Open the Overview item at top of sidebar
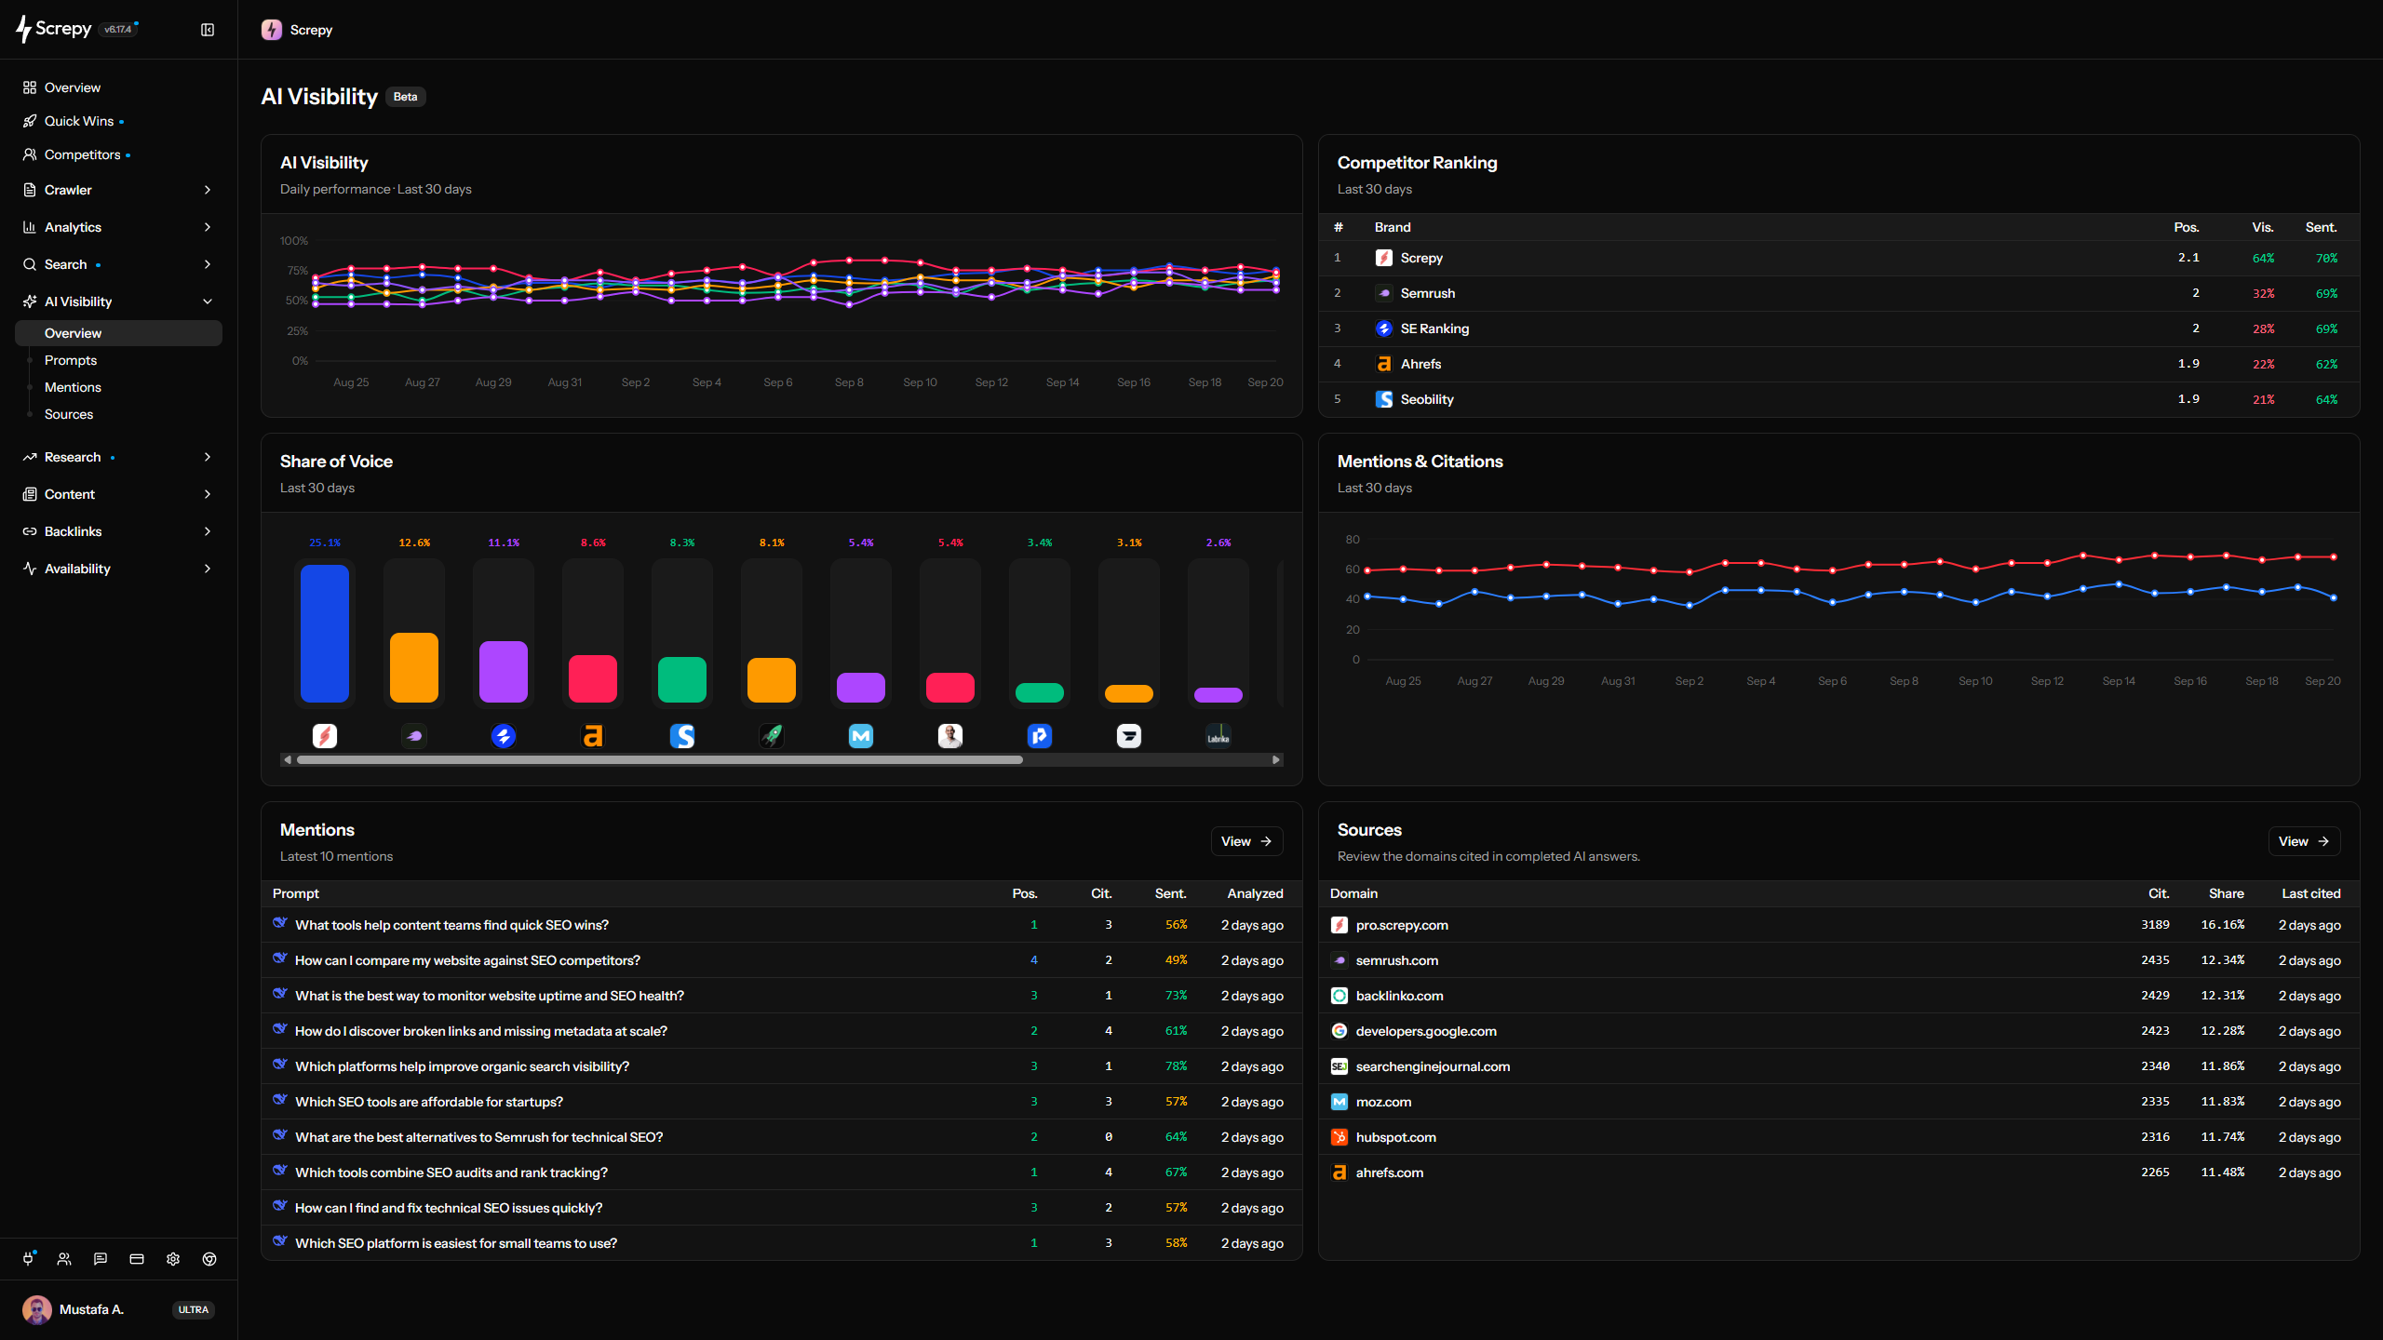The width and height of the screenshot is (2383, 1340). 118,87
